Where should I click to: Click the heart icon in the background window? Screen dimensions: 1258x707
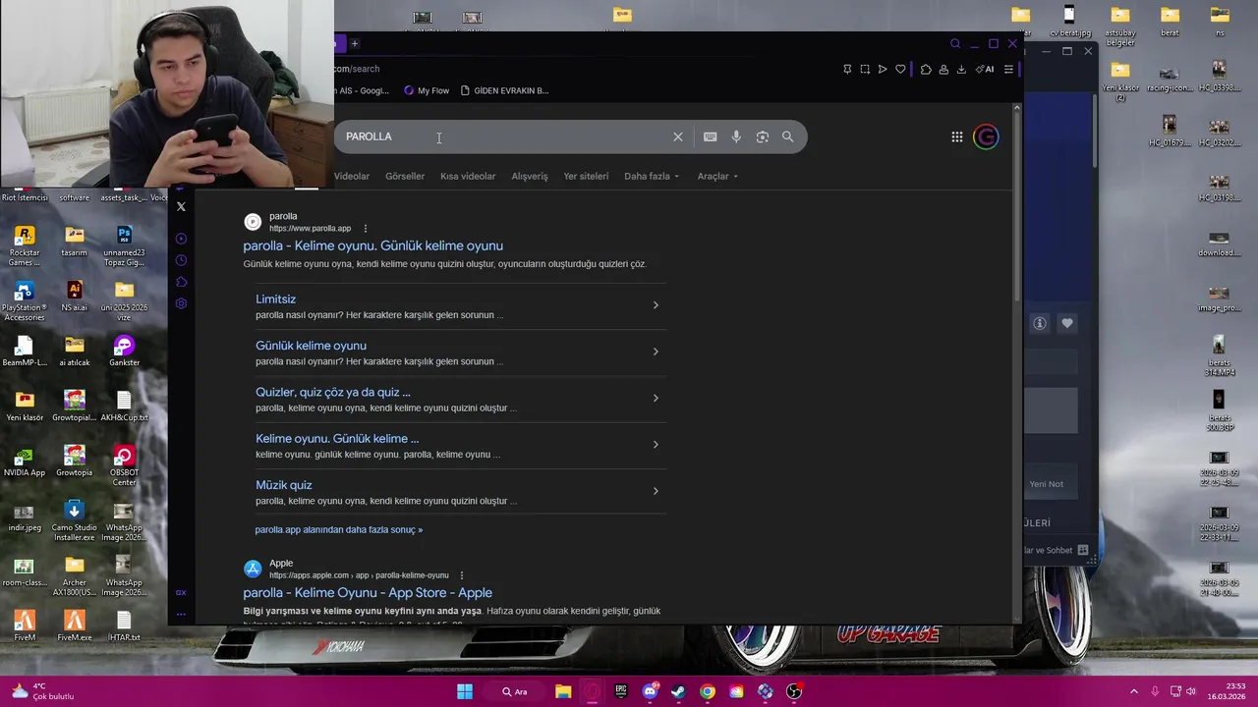tap(1067, 323)
